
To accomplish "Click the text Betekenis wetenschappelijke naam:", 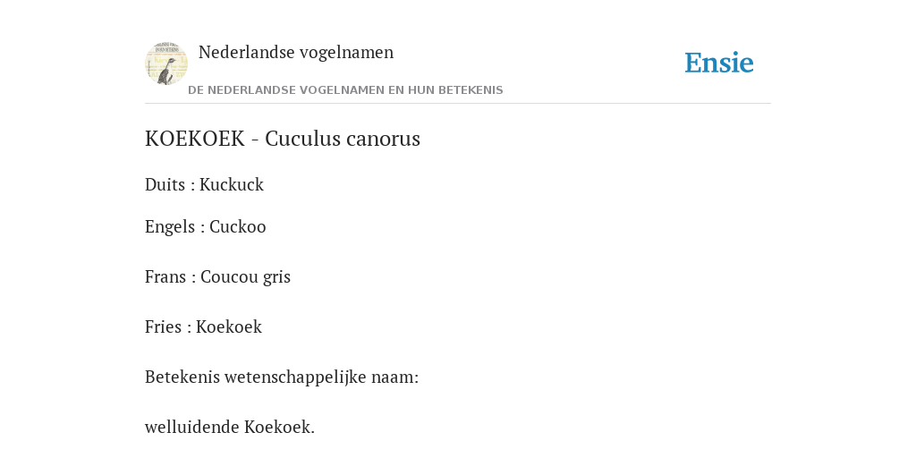I will 282,377.
